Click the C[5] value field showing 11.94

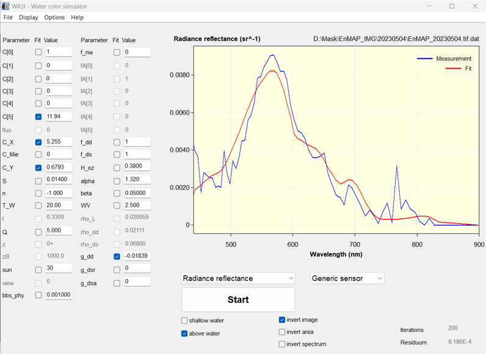pos(59,117)
